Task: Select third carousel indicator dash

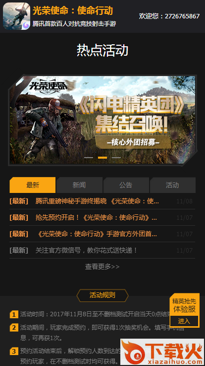Action: pos(116,158)
